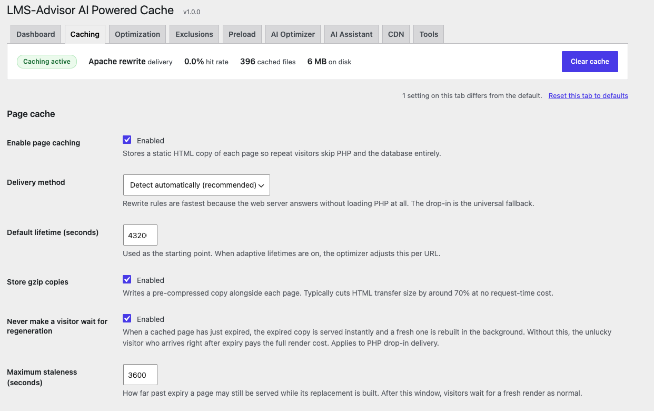Open the Exclusions tab

[194, 34]
